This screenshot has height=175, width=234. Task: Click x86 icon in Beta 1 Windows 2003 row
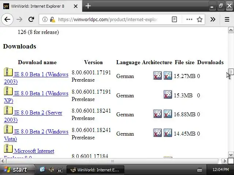[x=158, y=75]
